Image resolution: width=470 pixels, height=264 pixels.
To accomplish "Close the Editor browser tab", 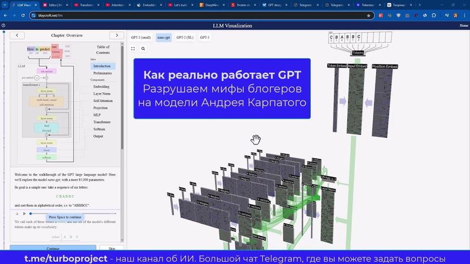I will click(x=67, y=5).
